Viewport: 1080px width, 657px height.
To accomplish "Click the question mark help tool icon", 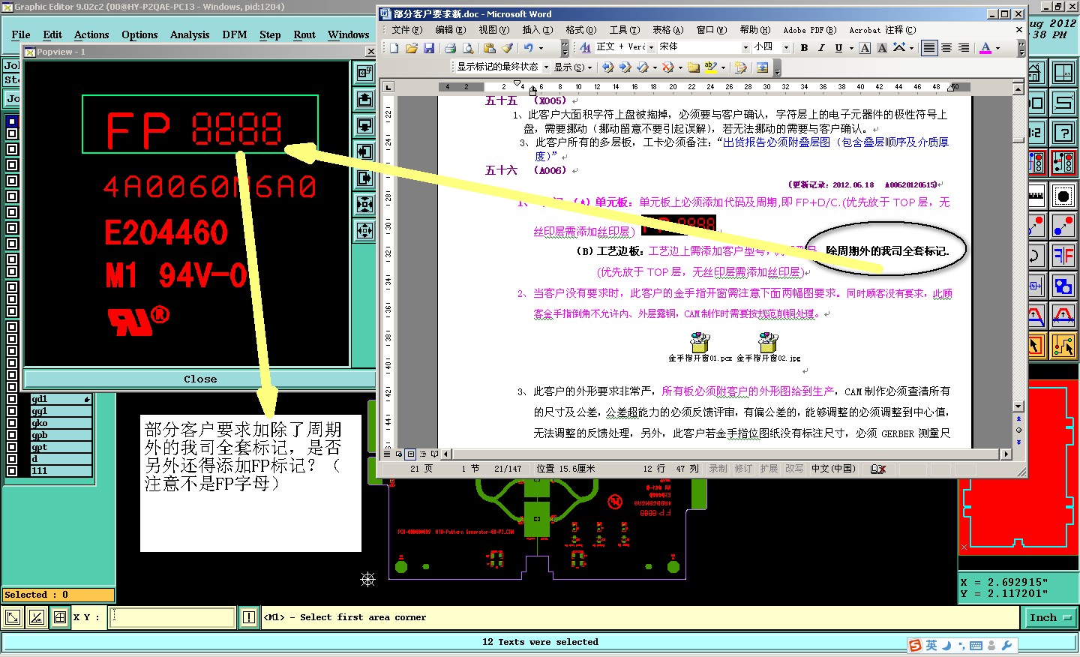I will [x=1063, y=133].
